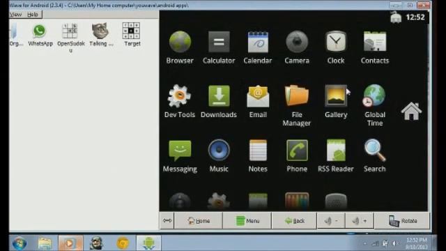Open the Clock app
The image size is (446, 251).
336,47
